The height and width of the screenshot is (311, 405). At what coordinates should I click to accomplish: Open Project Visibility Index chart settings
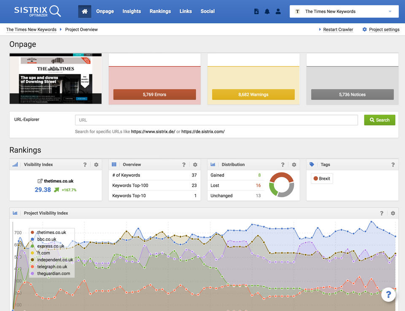click(393, 213)
